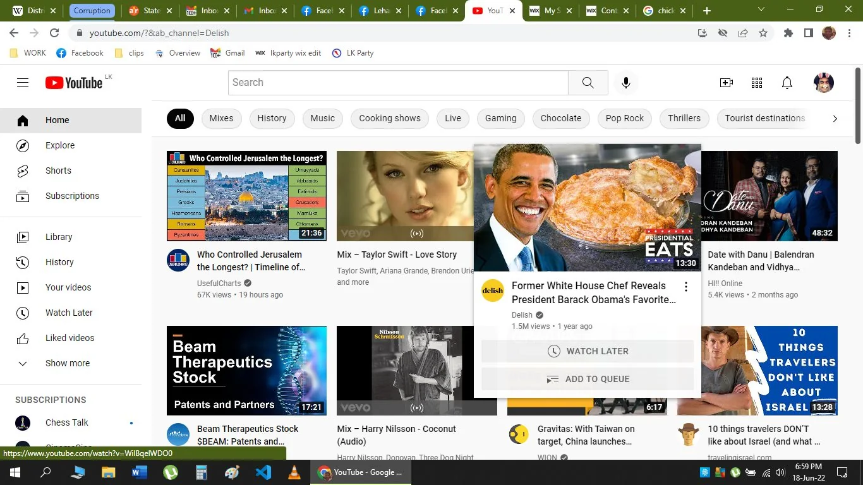Viewport: 863px width, 485px height.
Task: Open the UsefulCharts channel link
Action: [x=219, y=284]
